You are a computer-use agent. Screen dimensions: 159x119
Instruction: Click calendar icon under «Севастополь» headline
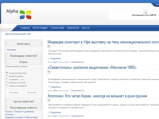pyautogui.click(x=49, y=72)
